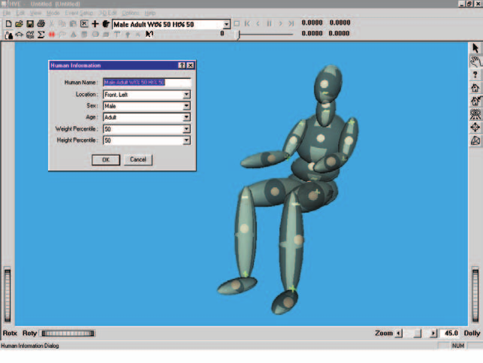The height and width of the screenshot is (363, 483).
Task: Open the Weight Percentile dropdown
Action: click(x=186, y=129)
